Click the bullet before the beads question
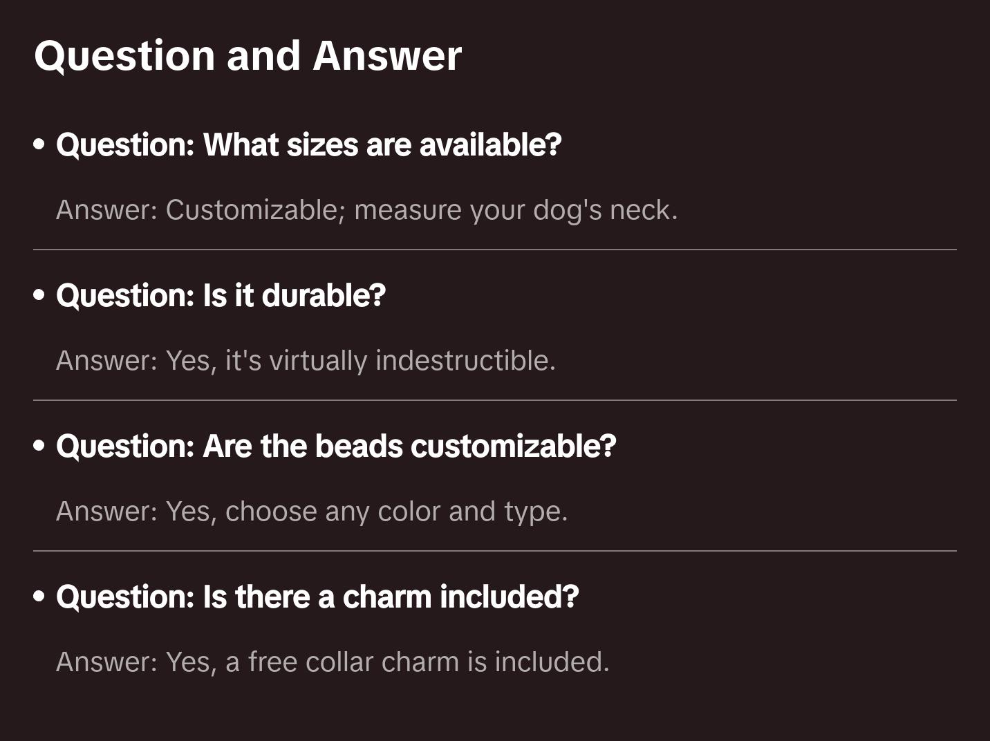The height and width of the screenshot is (741, 990). pyautogui.click(x=39, y=447)
